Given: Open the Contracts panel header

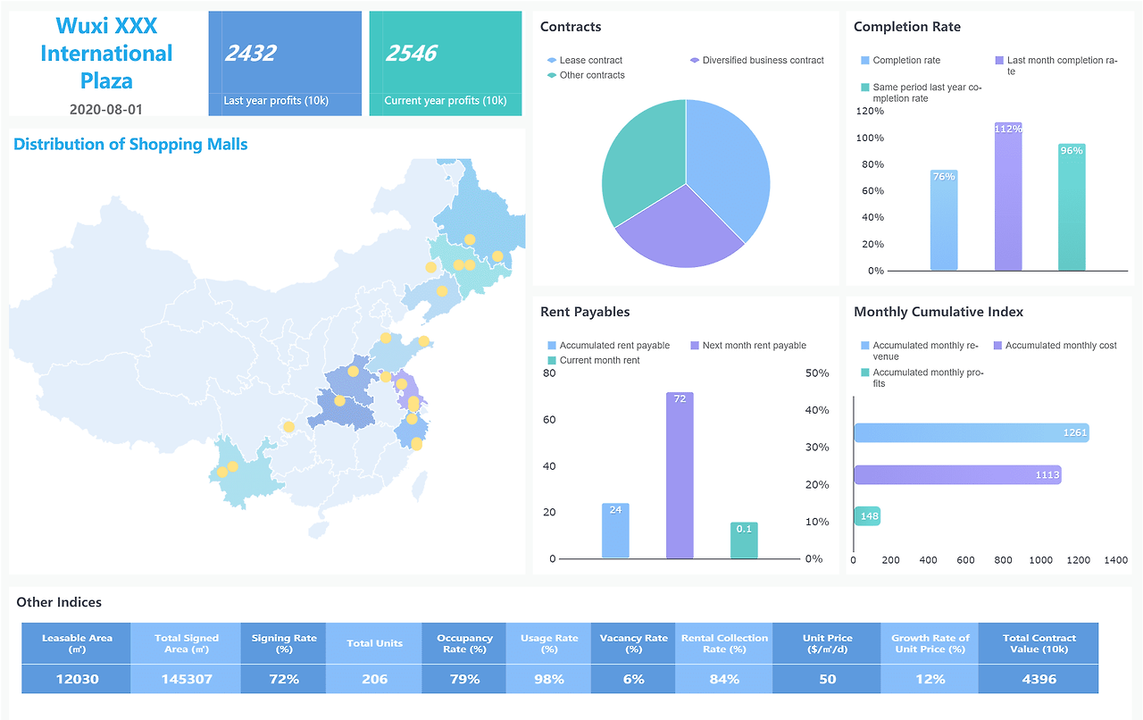Looking at the screenshot, I should point(571,27).
